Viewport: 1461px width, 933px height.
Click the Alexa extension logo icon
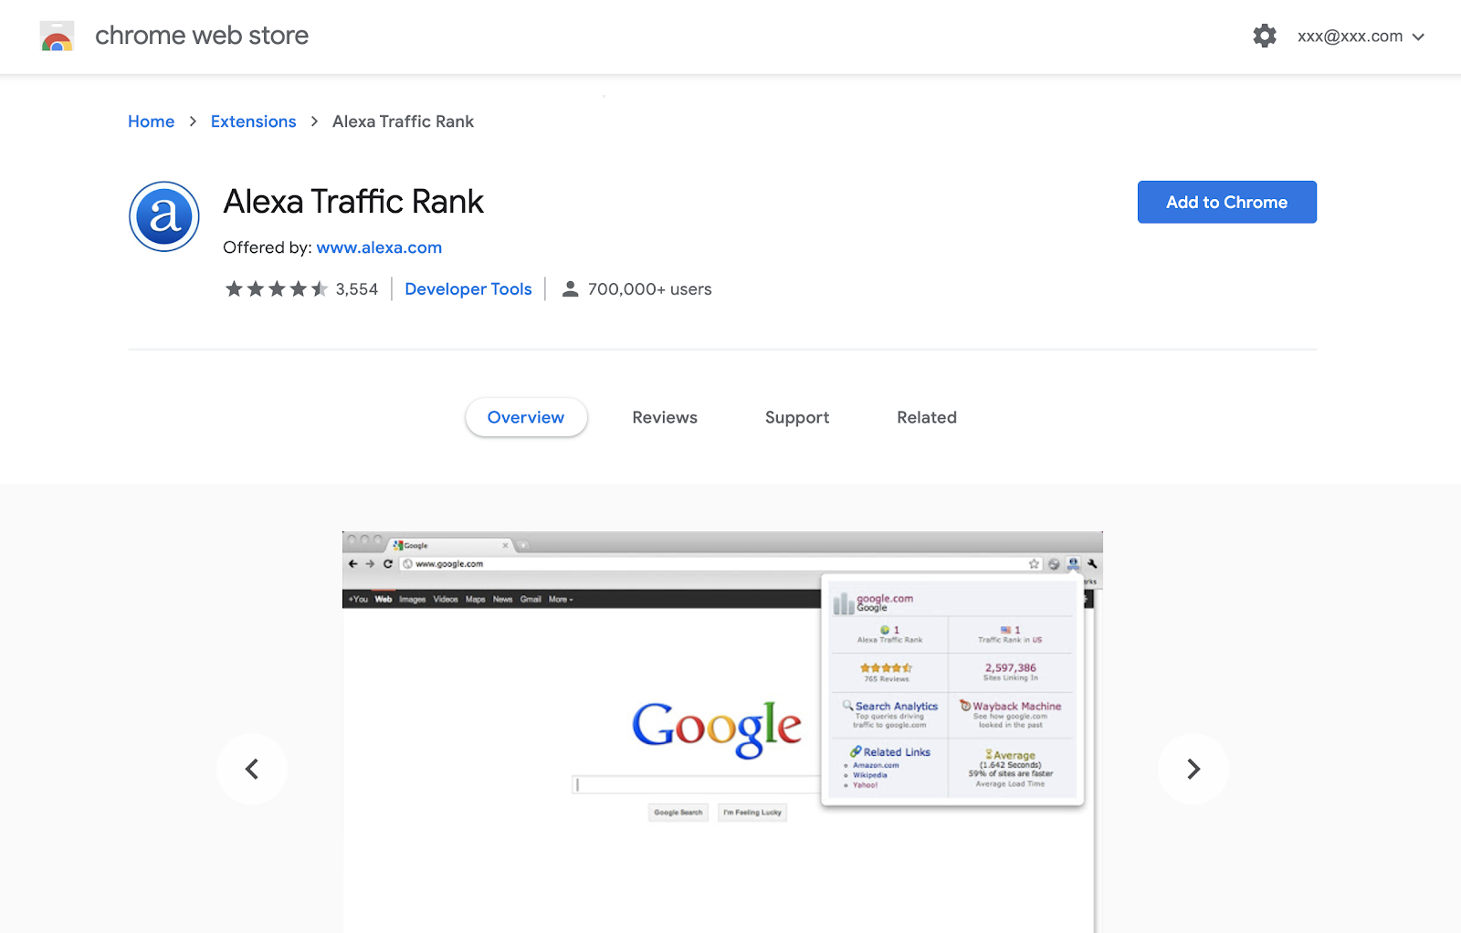(x=164, y=216)
